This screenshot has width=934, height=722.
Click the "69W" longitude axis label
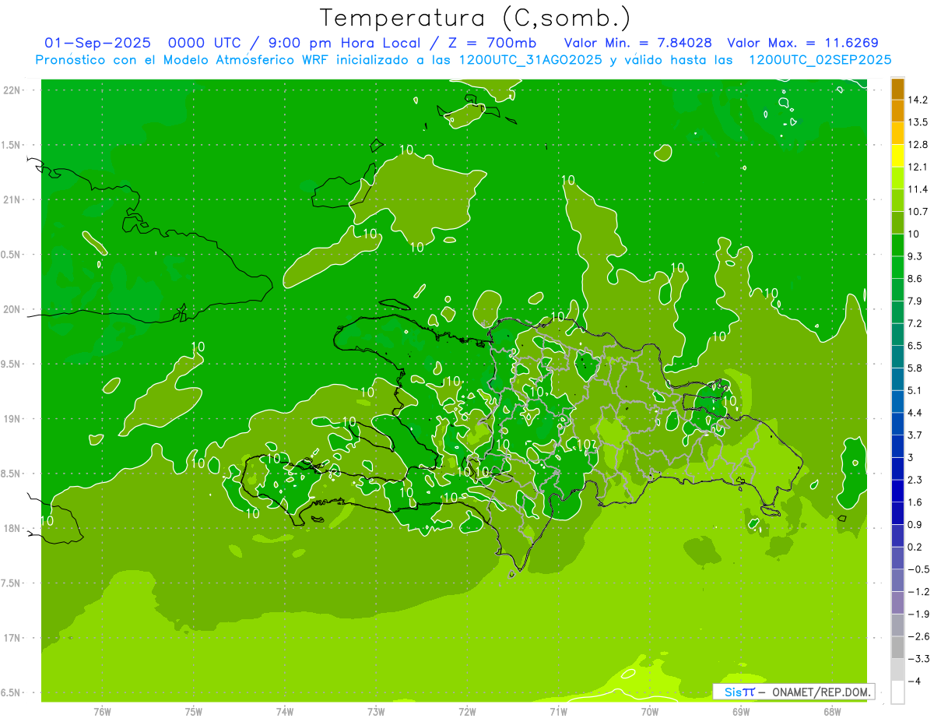tap(741, 712)
